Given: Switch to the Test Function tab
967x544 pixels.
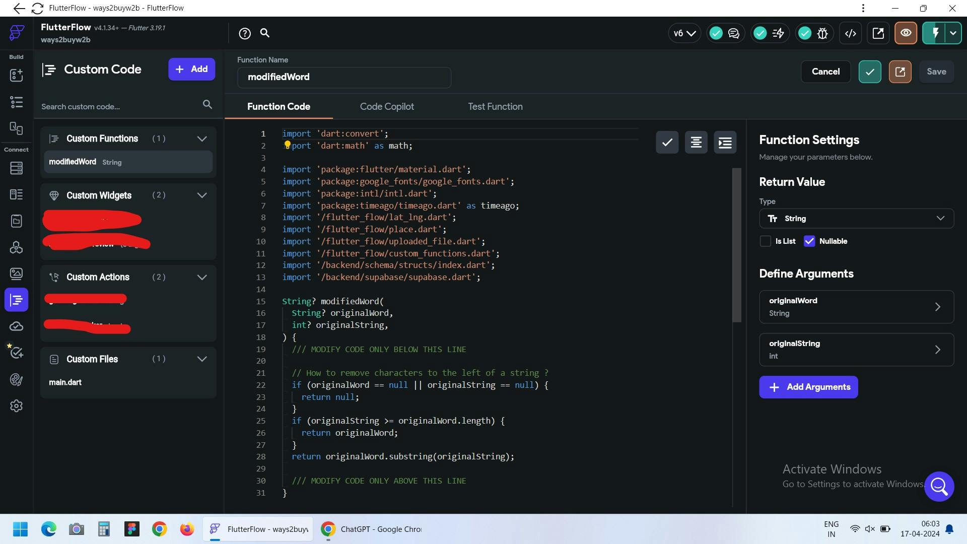Looking at the screenshot, I should pyautogui.click(x=495, y=107).
